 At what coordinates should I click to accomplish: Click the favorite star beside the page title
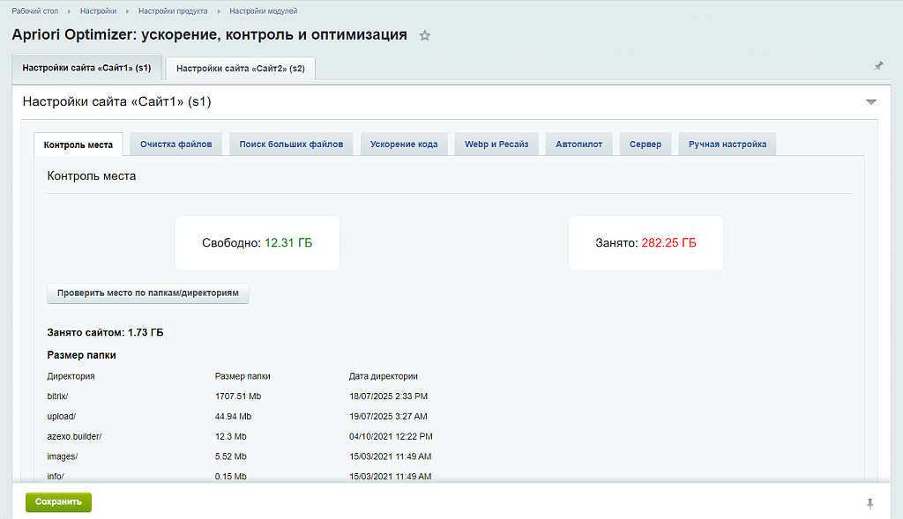425,35
